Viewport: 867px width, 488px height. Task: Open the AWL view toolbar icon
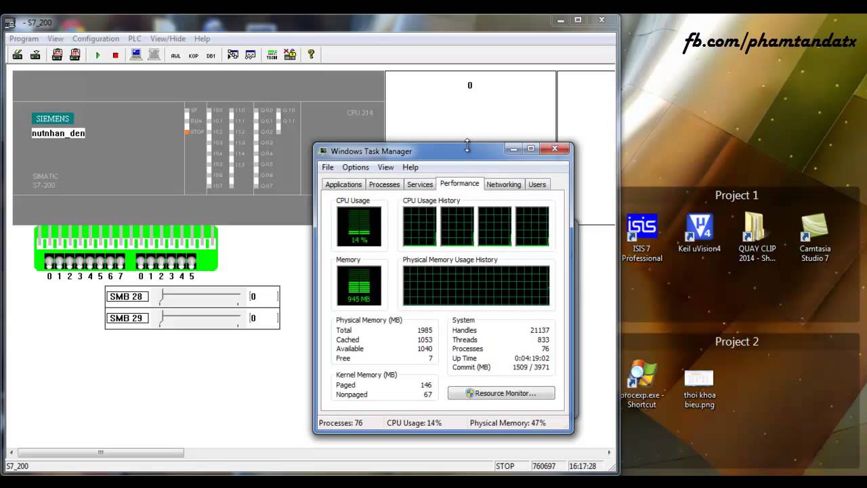click(x=176, y=56)
